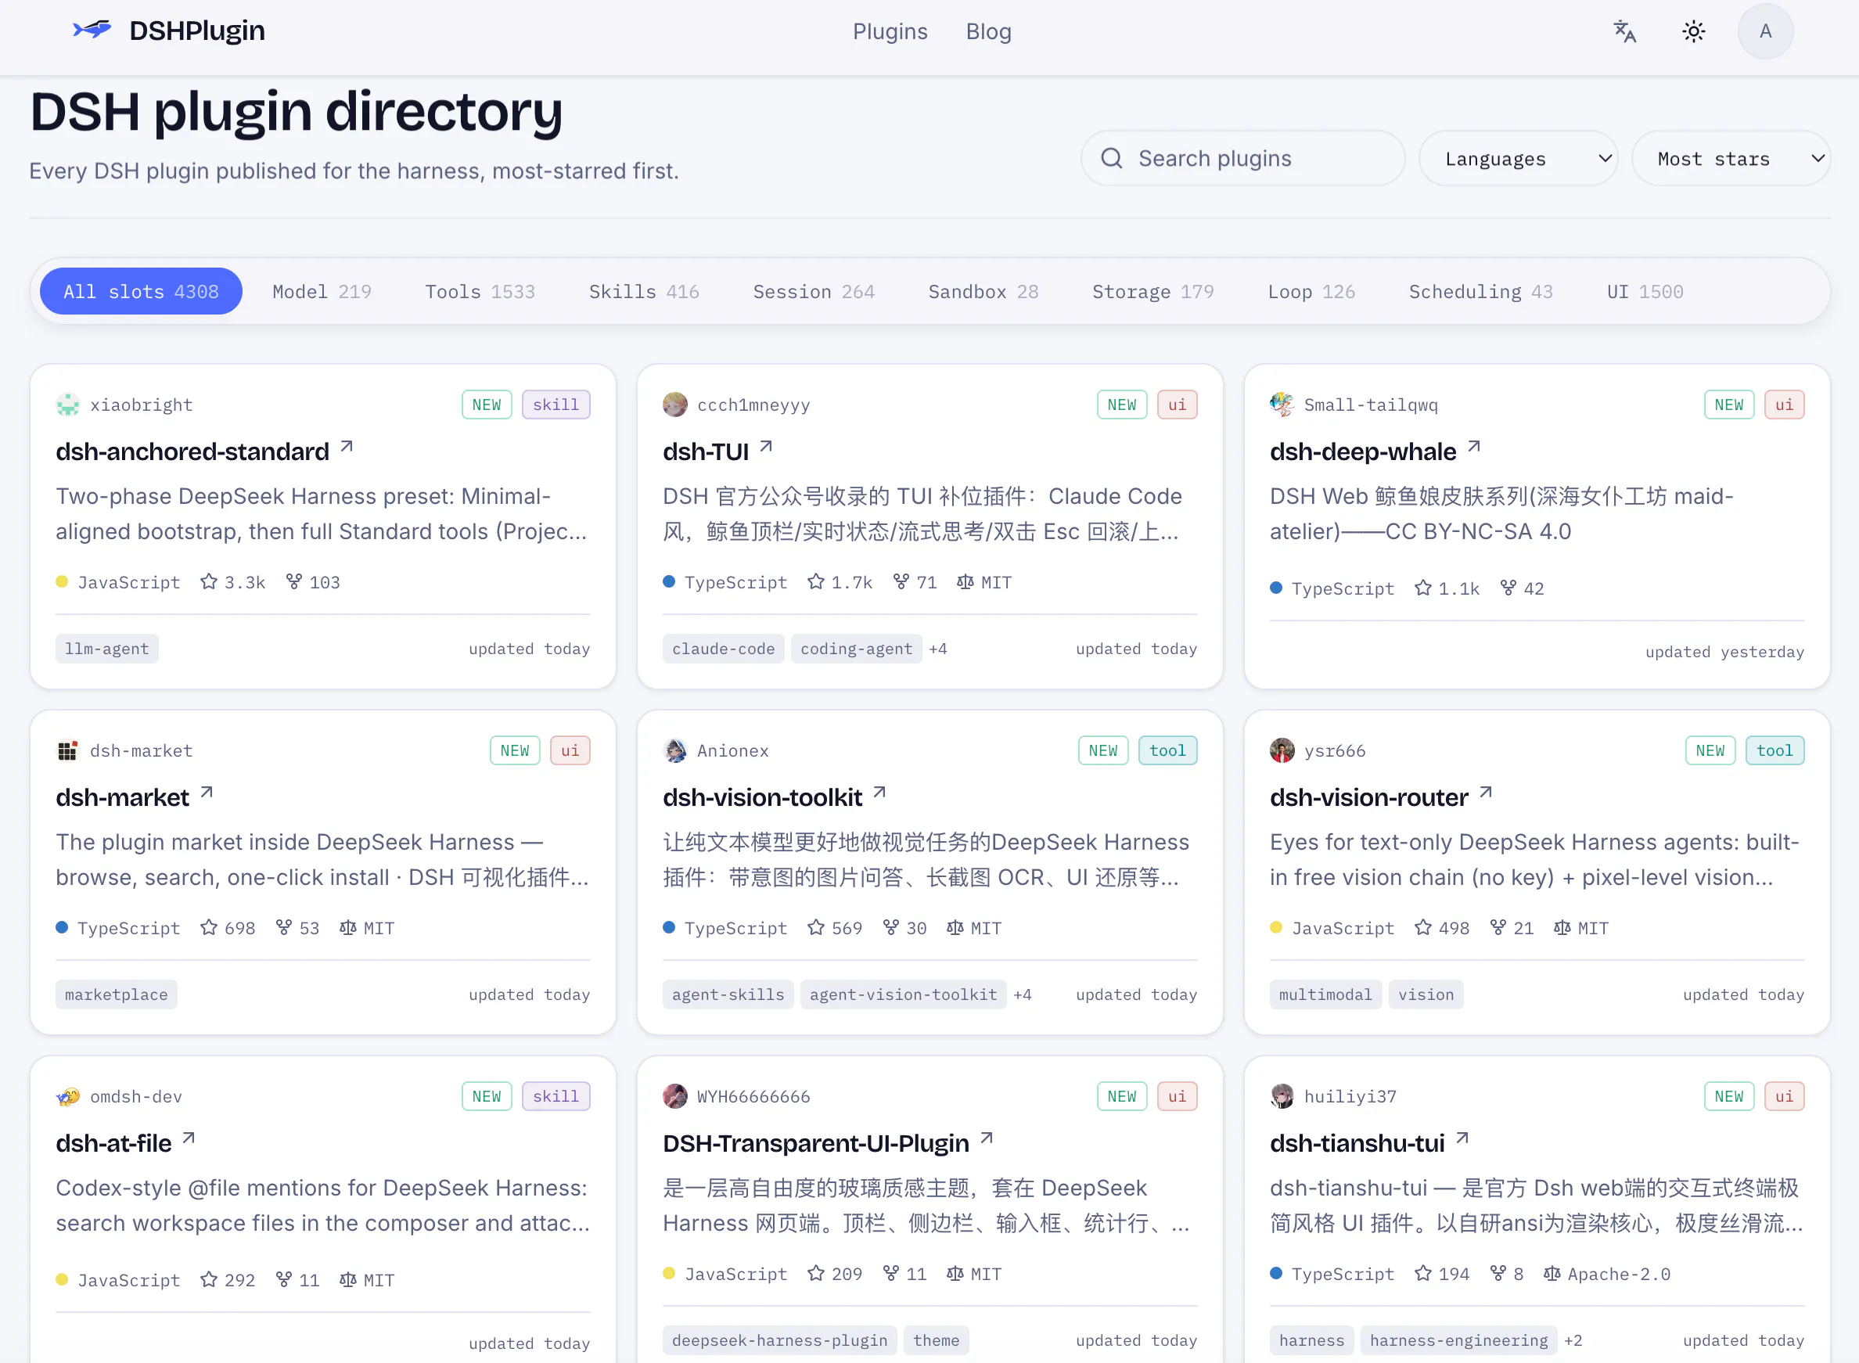Select the Storage 179 filter tab
1859x1363 pixels.
point(1152,291)
